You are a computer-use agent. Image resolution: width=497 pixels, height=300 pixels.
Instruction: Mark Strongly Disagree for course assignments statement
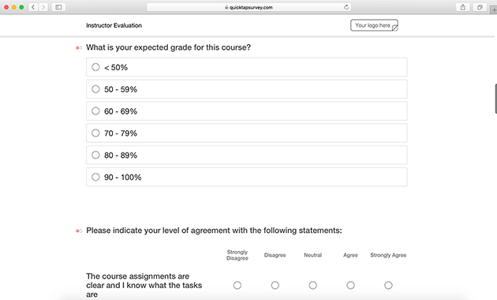pos(237,286)
